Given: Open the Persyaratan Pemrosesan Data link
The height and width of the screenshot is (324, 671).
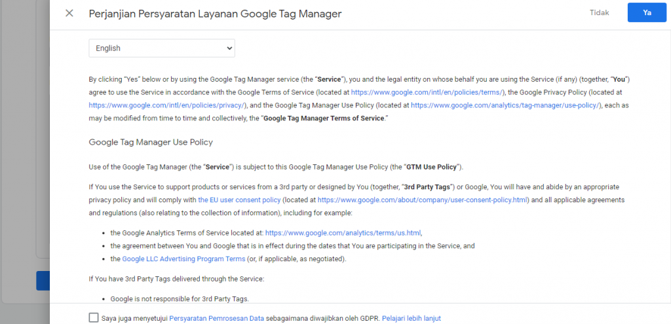Looking at the screenshot, I should [x=217, y=318].
